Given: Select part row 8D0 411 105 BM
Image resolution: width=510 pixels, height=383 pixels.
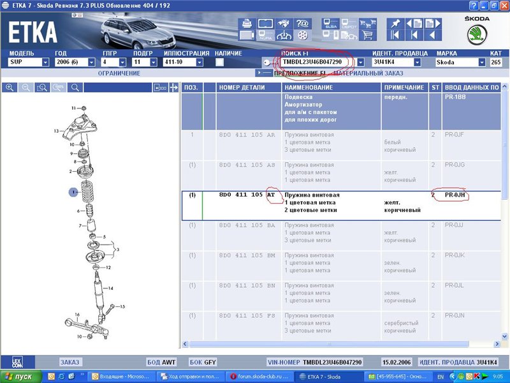Looking at the screenshot, I should (341, 266).
